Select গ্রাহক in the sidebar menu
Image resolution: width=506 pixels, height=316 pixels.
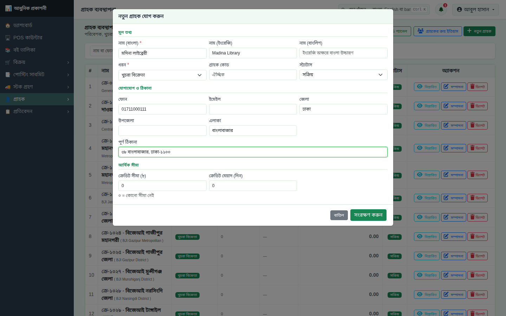(37, 99)
